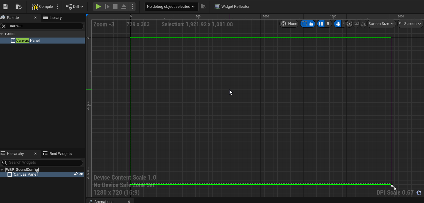Click the Eject button in play controls
424x203 pixels.
(x=124, y=6)
